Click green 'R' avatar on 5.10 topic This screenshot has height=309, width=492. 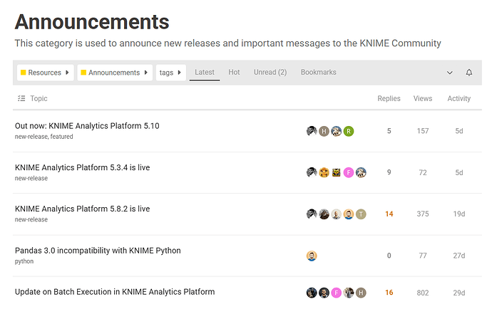349,131
